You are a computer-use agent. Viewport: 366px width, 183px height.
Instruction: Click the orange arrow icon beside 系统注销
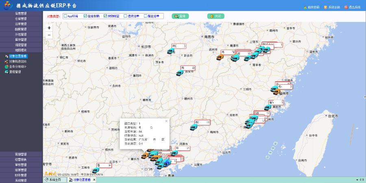tap(325, 7)
